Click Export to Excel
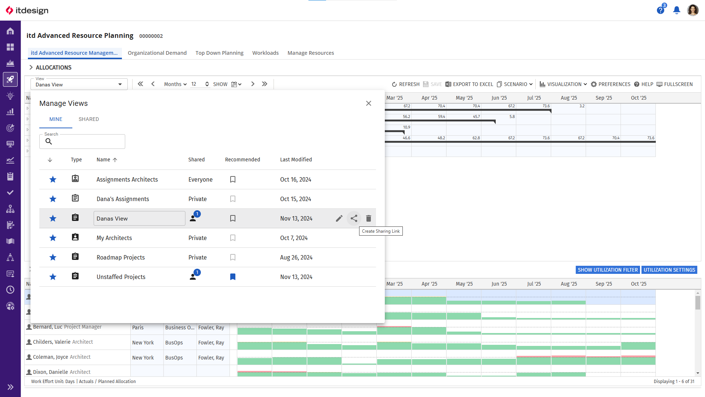The image size is (705, 397). [469, 84]
